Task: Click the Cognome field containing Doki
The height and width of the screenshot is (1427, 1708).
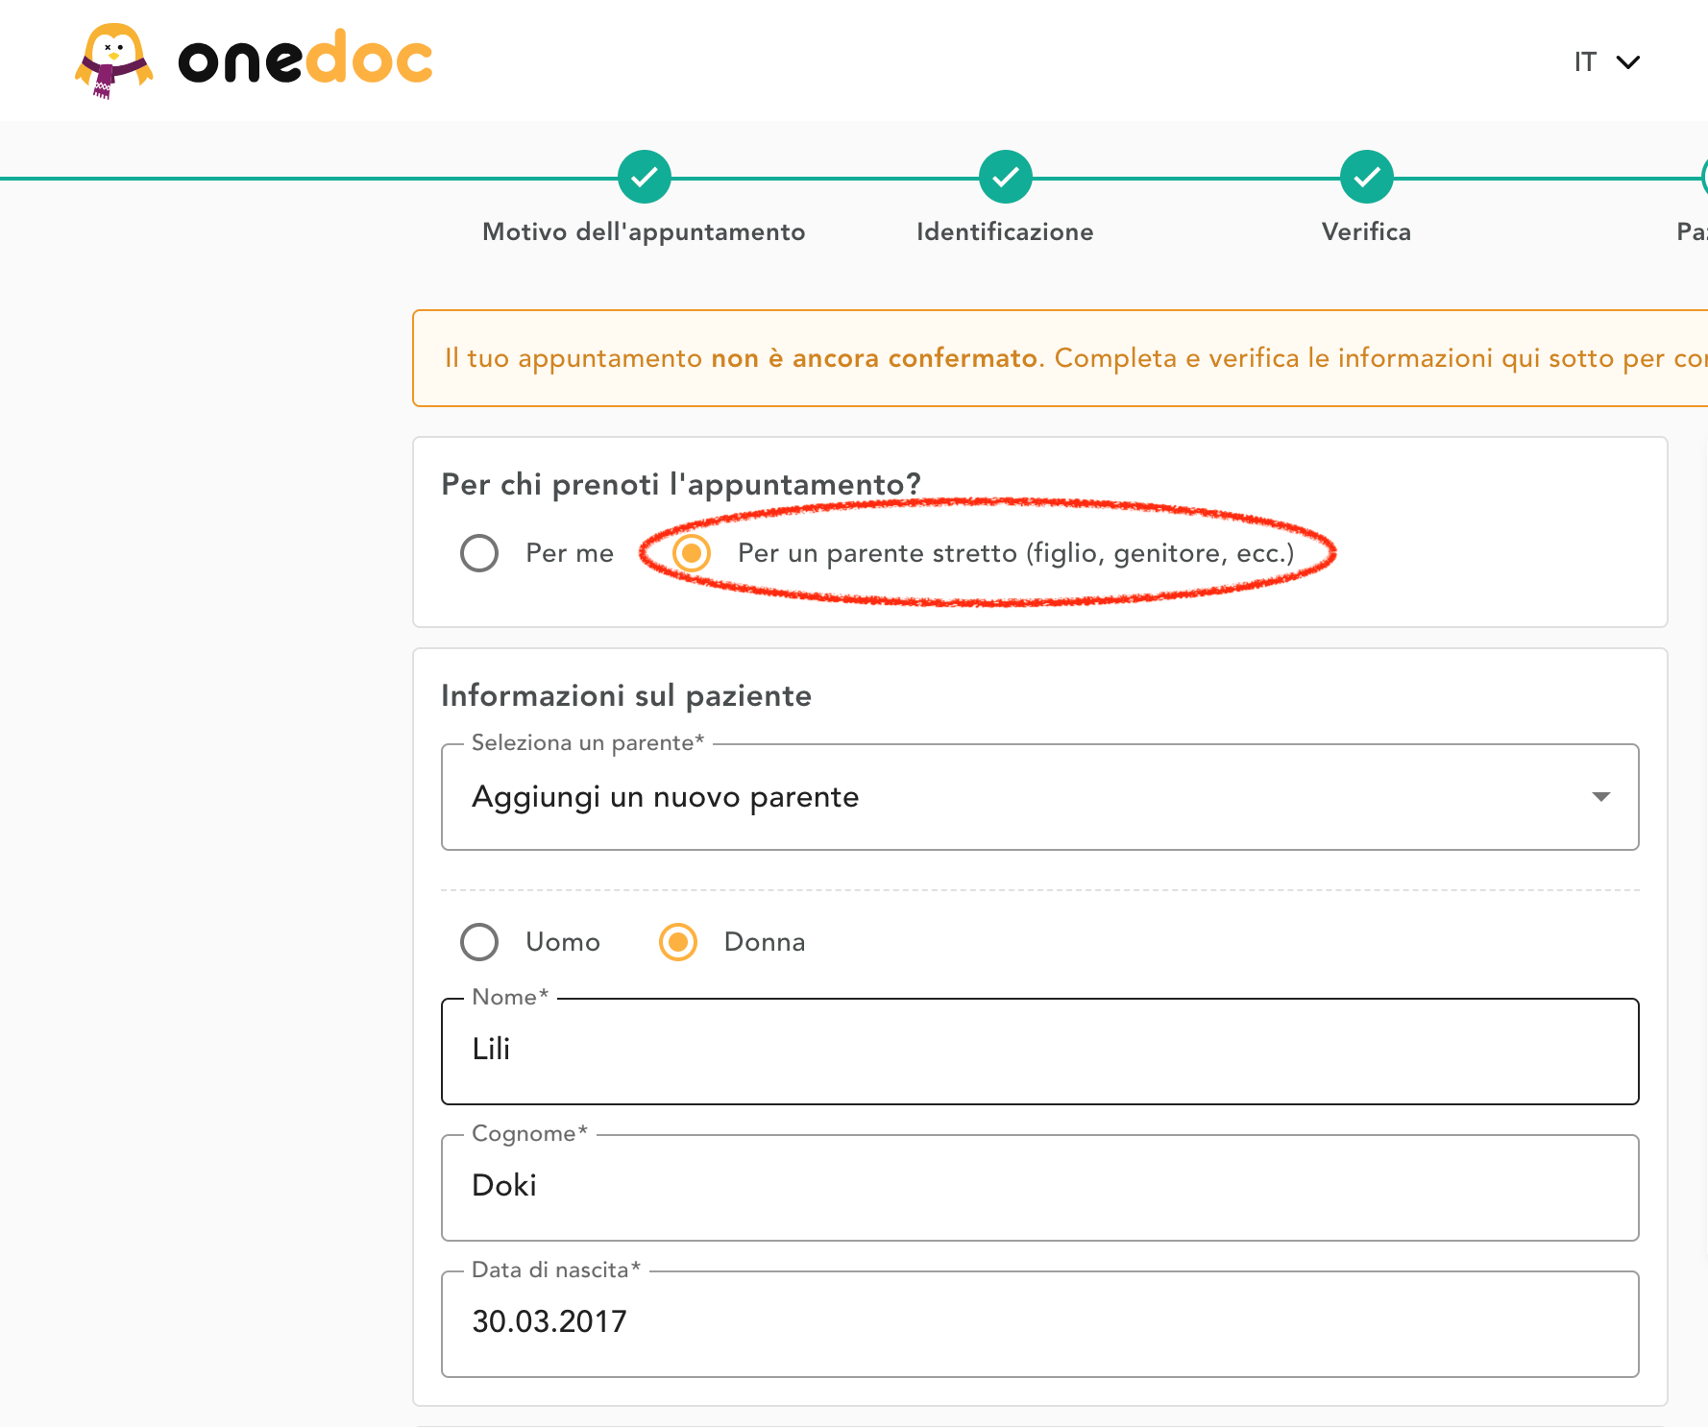Action: (1039, 1187)
